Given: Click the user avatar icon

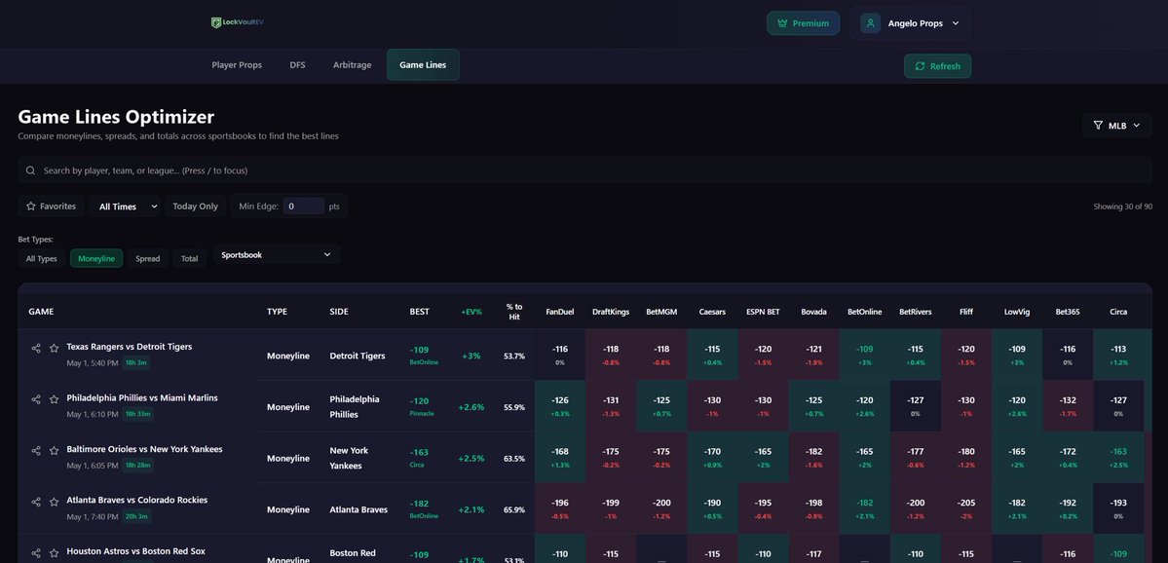Looking at the screenshot, I should 870,23.
